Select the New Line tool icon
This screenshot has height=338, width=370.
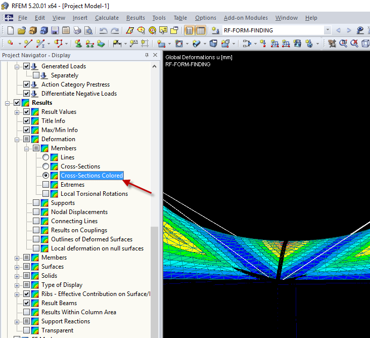coord(28,44)
